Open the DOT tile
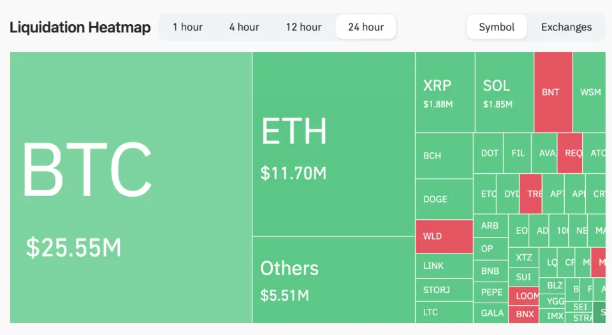This screenshot has width=612, height=335. (488, 153)
